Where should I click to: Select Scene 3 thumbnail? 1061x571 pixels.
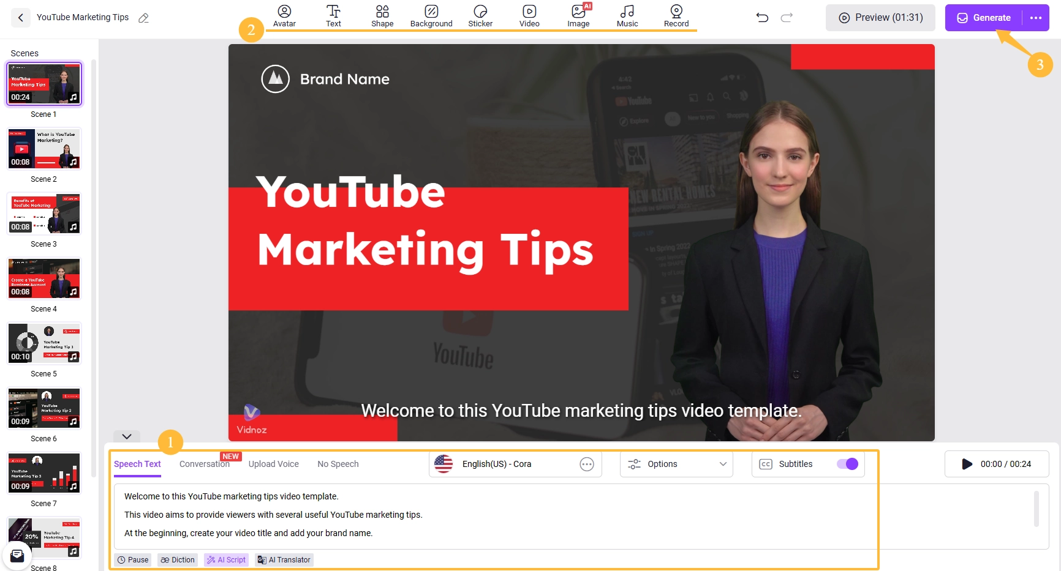[x=44, y=214]
